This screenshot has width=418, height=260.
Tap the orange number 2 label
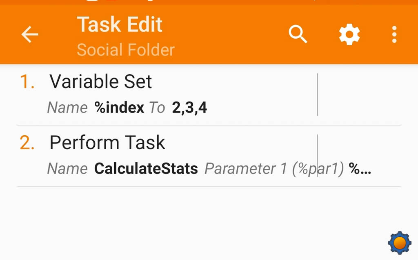tap(27, 143)
